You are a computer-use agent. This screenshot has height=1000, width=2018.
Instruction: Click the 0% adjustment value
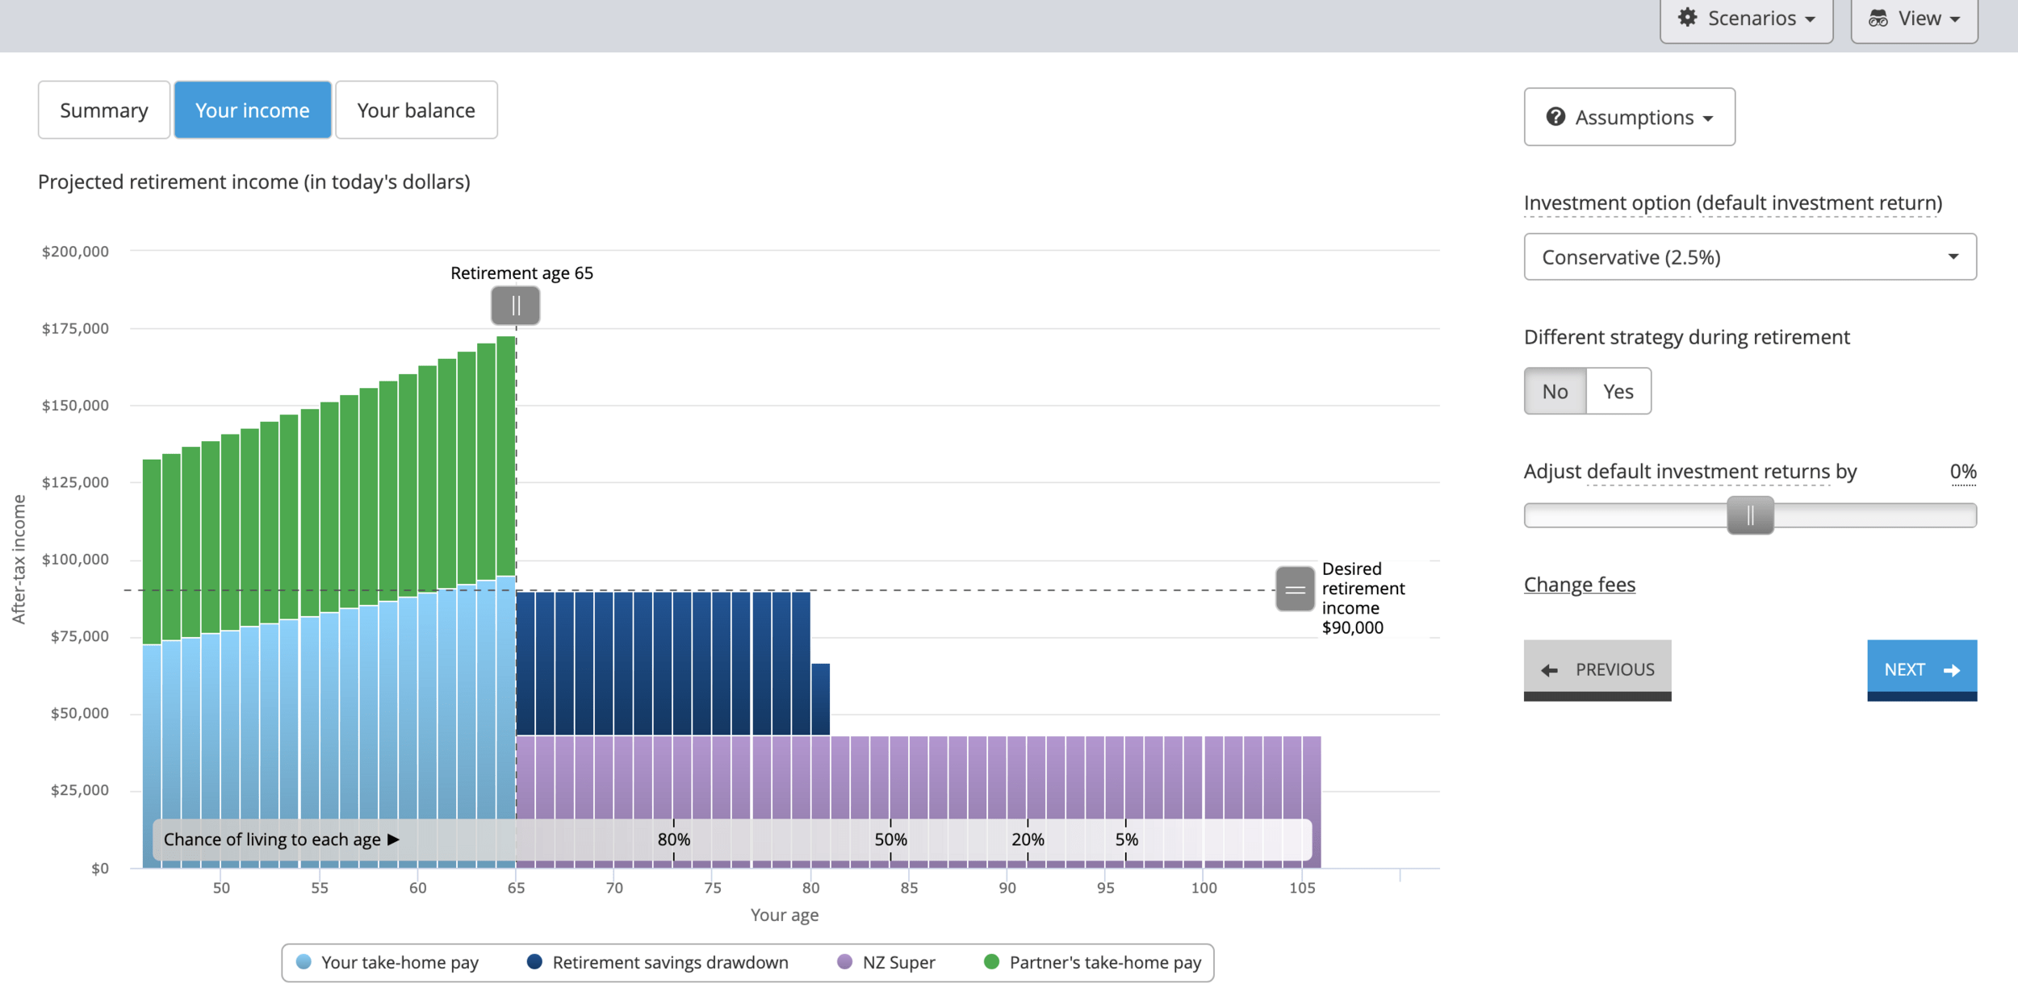pos(1962,472)
